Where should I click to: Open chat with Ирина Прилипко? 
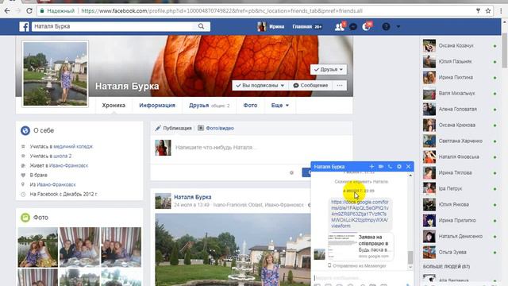coord(460,221)
